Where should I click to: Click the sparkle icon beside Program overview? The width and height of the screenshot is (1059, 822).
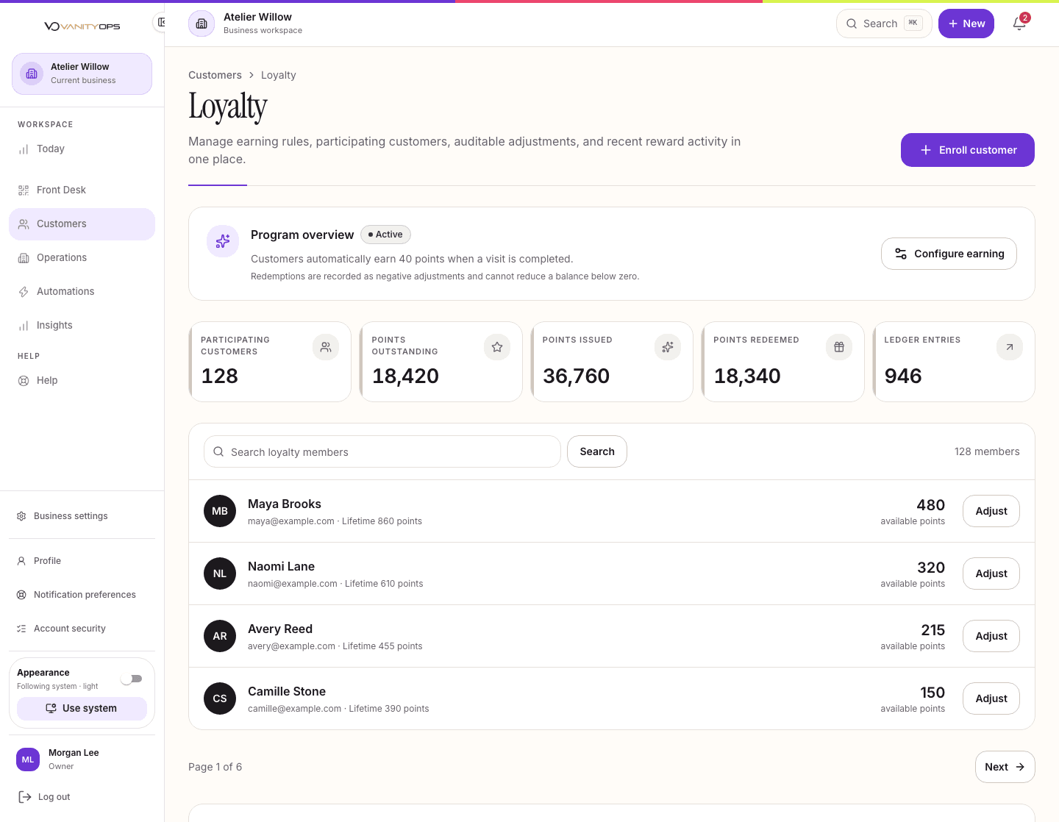pos(223,241)
